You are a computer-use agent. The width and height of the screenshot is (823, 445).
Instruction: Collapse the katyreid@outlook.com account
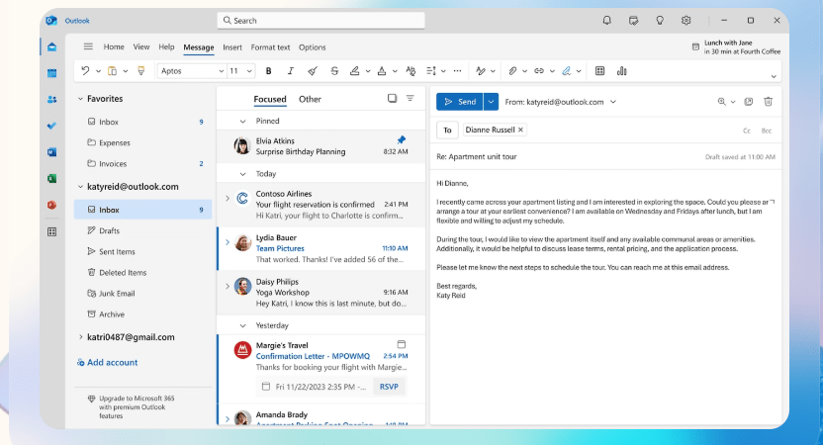click(x=80, y=186)
